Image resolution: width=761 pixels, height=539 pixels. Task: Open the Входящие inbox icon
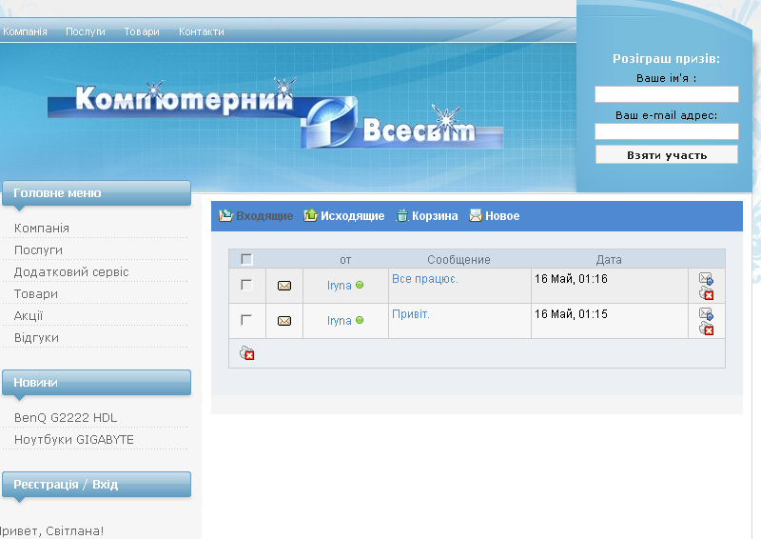(x=225, y=215)
